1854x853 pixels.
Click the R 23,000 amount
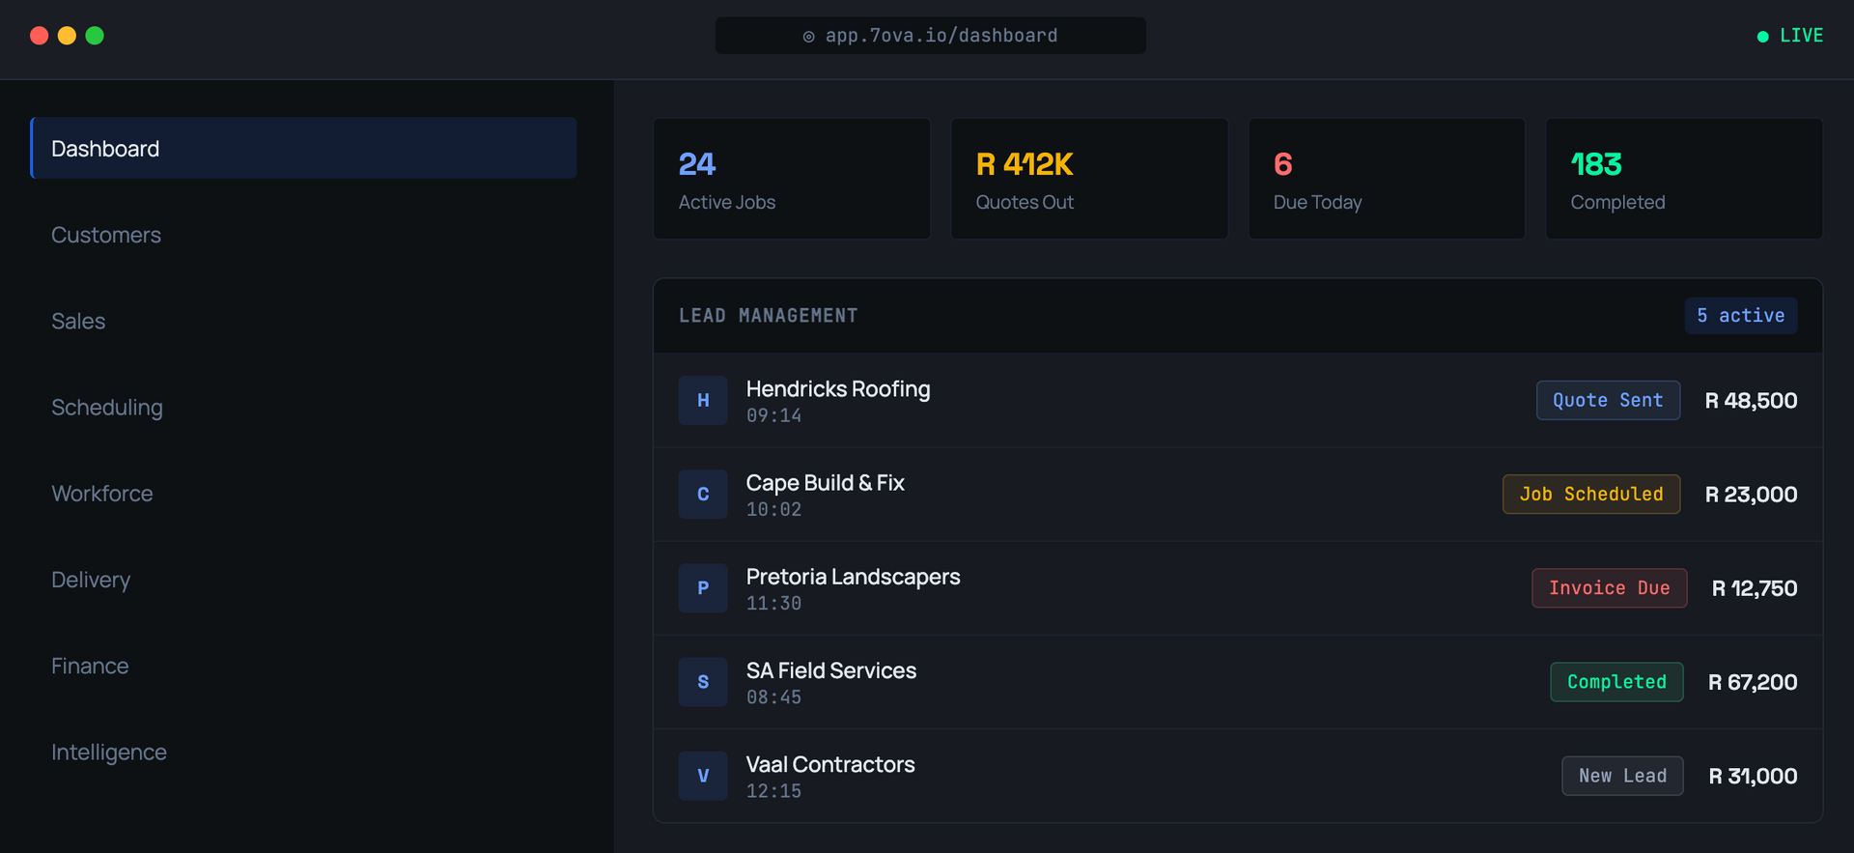(x=1751, y=494)
